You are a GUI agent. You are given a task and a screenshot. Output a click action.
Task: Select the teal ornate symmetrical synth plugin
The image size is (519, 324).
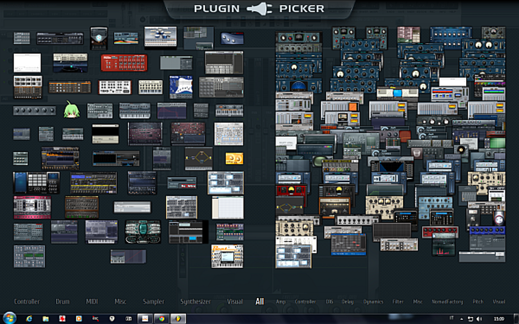pos(143,231)
